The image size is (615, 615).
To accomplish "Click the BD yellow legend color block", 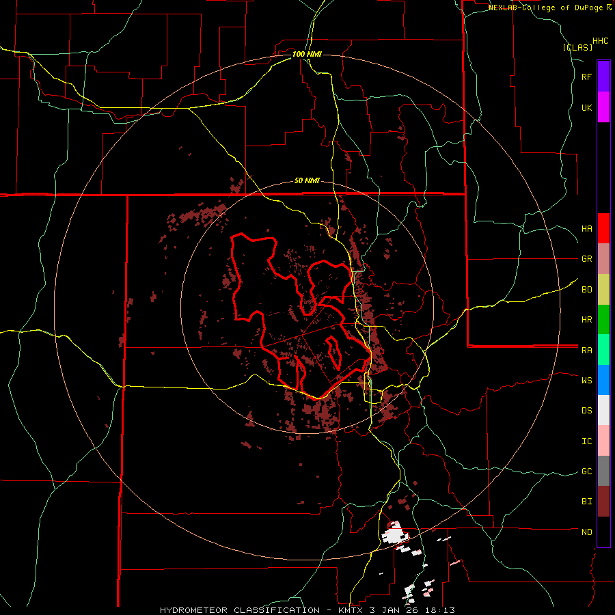I will click(x=603, y=290).
